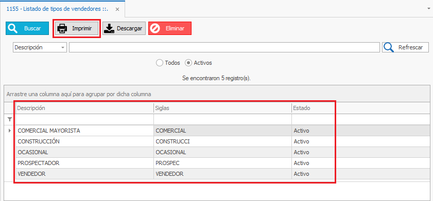This screenshot has height=201, width=433.
Task: Open the tab list arrow at top right
Action: (429, 9)
